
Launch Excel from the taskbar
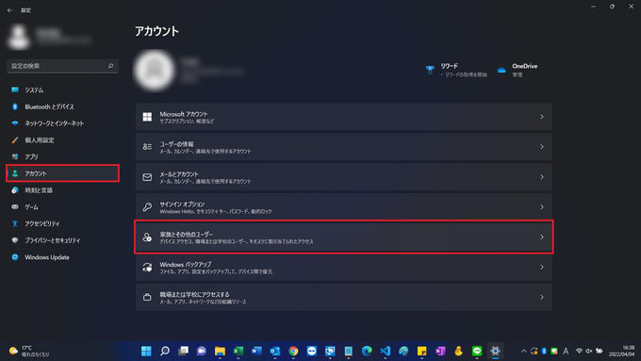(x=238, y=351)
